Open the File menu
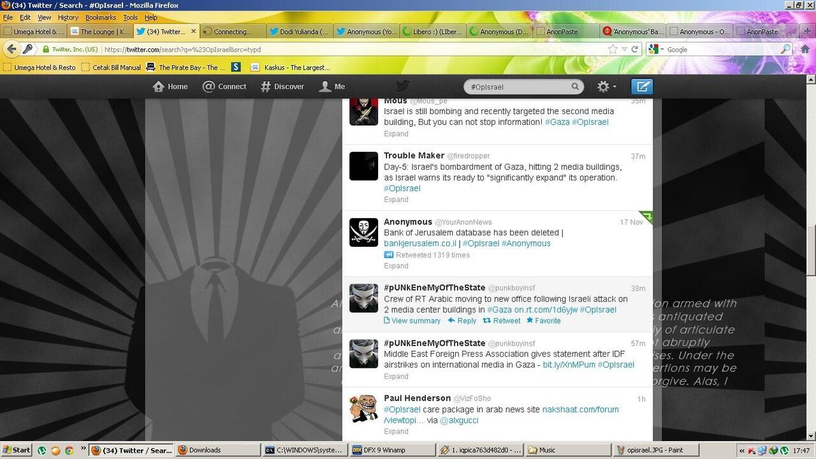 [x=8, y=17]
